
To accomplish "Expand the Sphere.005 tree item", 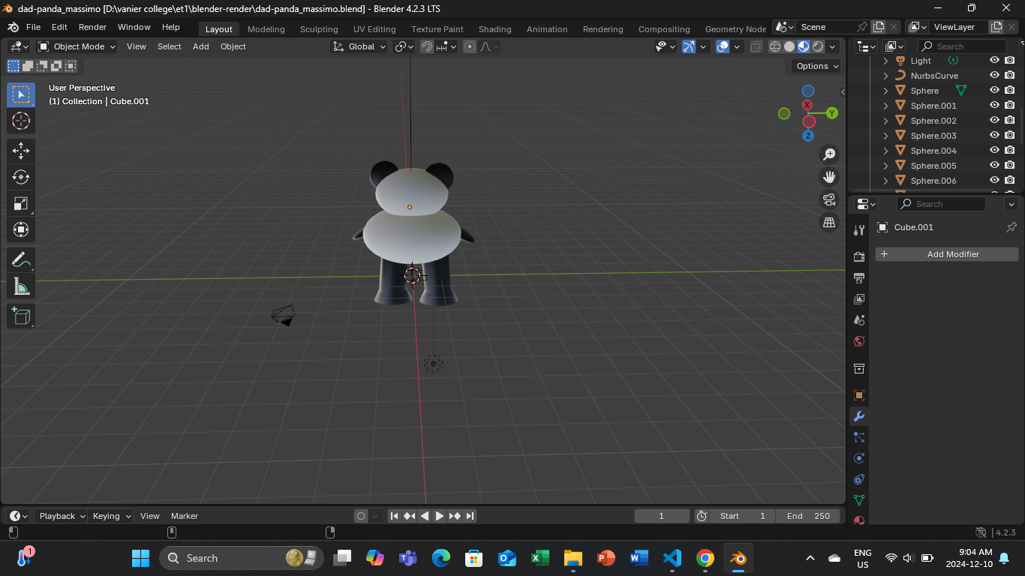I will pos(885,166).
